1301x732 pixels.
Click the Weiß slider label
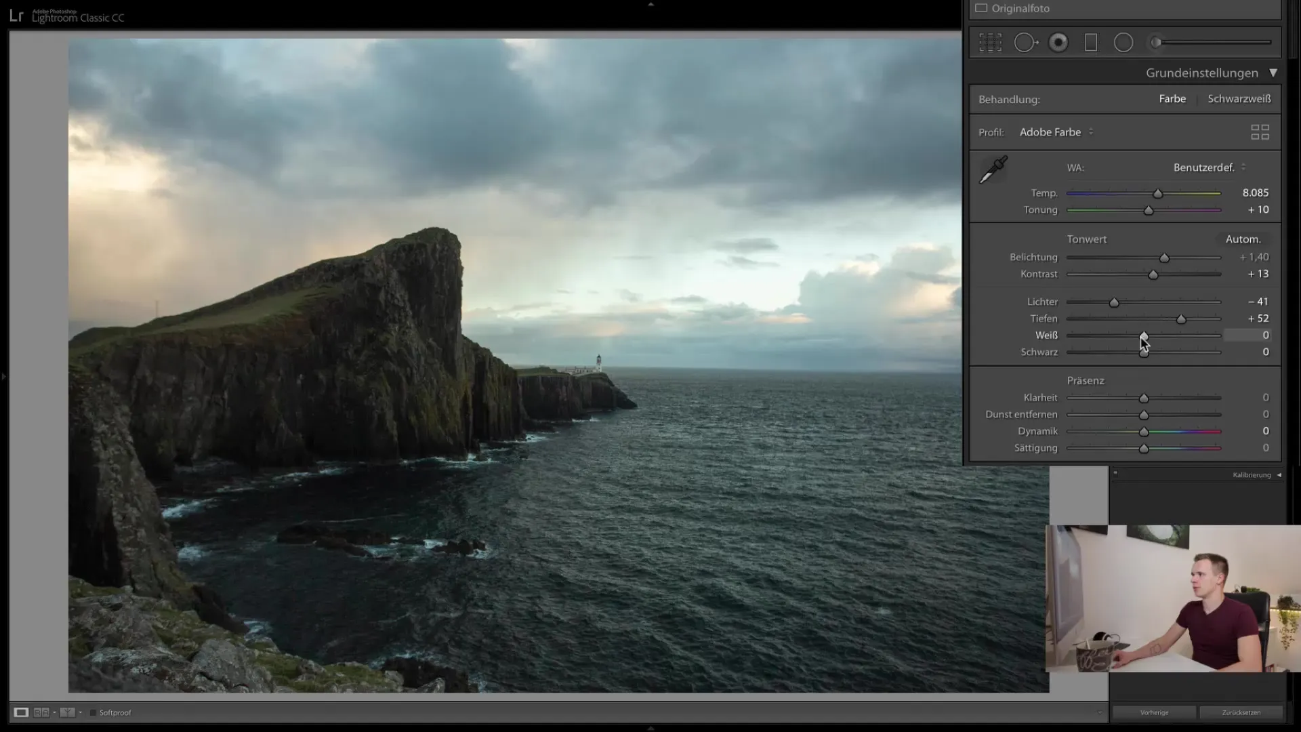1046,335
